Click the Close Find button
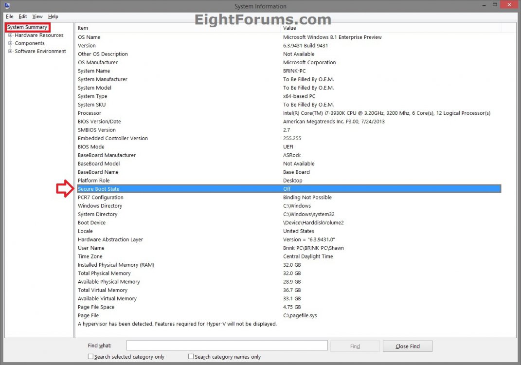This screenshot has height=365, width=521. tap(407, 346)
